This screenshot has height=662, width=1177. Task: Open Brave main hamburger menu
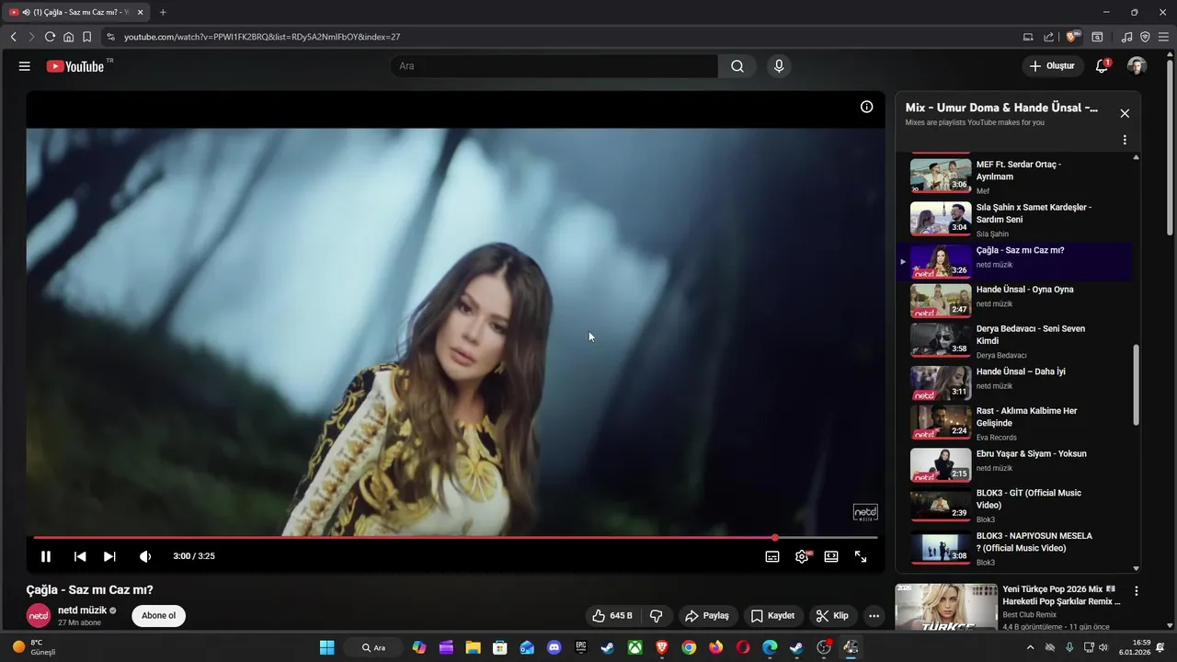pos(1162,37)
